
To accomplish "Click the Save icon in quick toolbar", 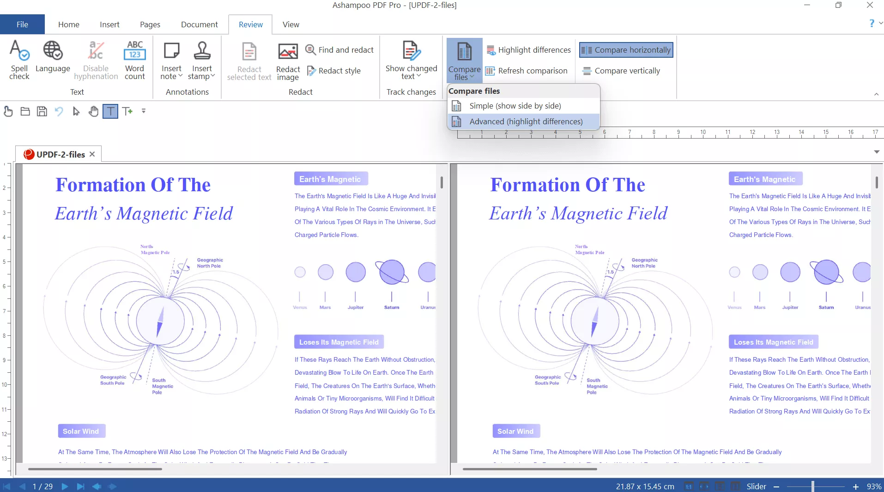I will 42,111.
